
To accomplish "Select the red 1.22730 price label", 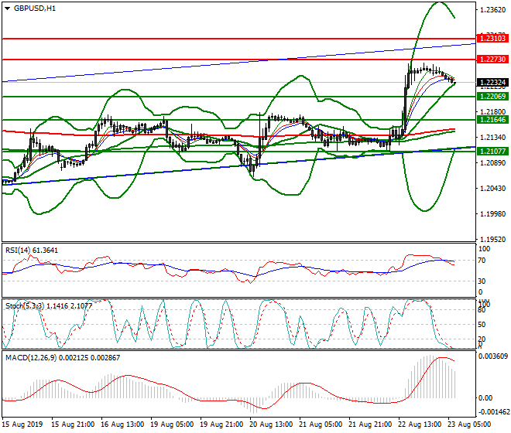I will tap(492, 60).
